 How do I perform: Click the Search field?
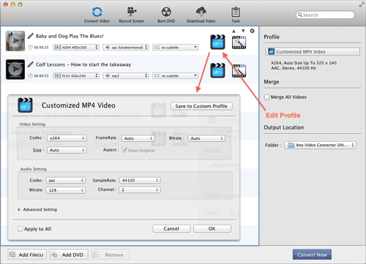(x=325, y=15)
